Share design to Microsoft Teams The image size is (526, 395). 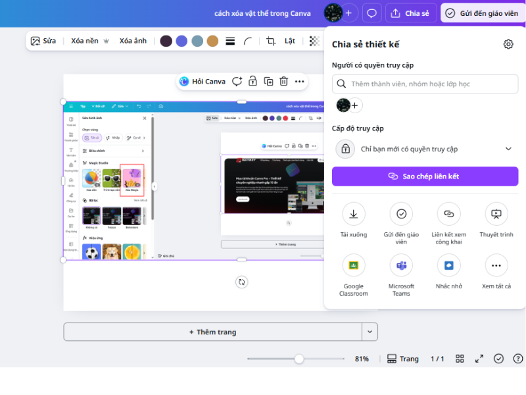pyautogui.click(x=401, y=265)
